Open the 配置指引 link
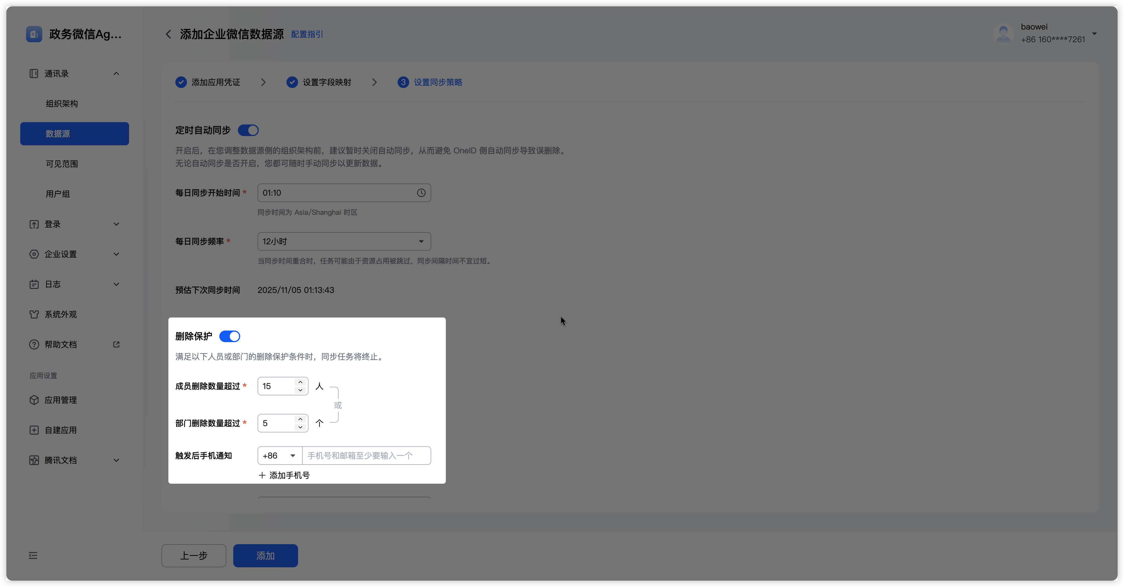Screen dimensions: 1124x587 pyautogui.click(x=307, y=34)
